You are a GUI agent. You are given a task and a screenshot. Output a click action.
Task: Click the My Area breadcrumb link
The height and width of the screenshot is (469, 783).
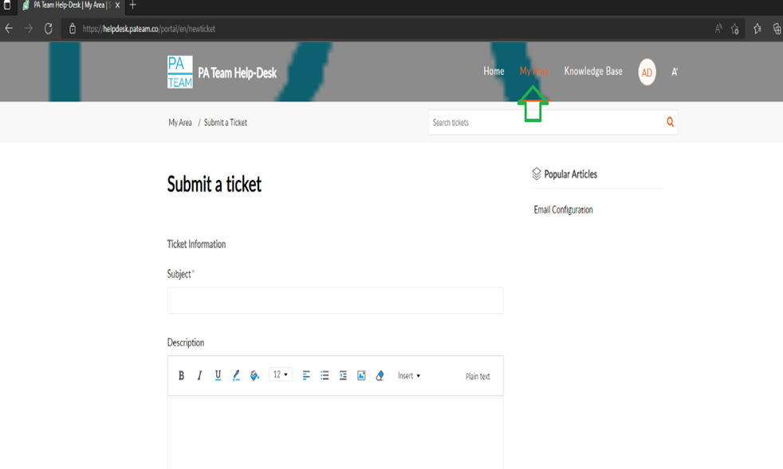180,123
